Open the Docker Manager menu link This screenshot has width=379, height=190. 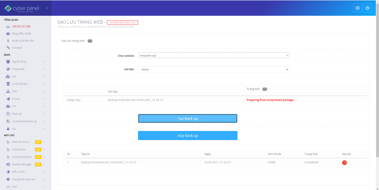[22, 164]
